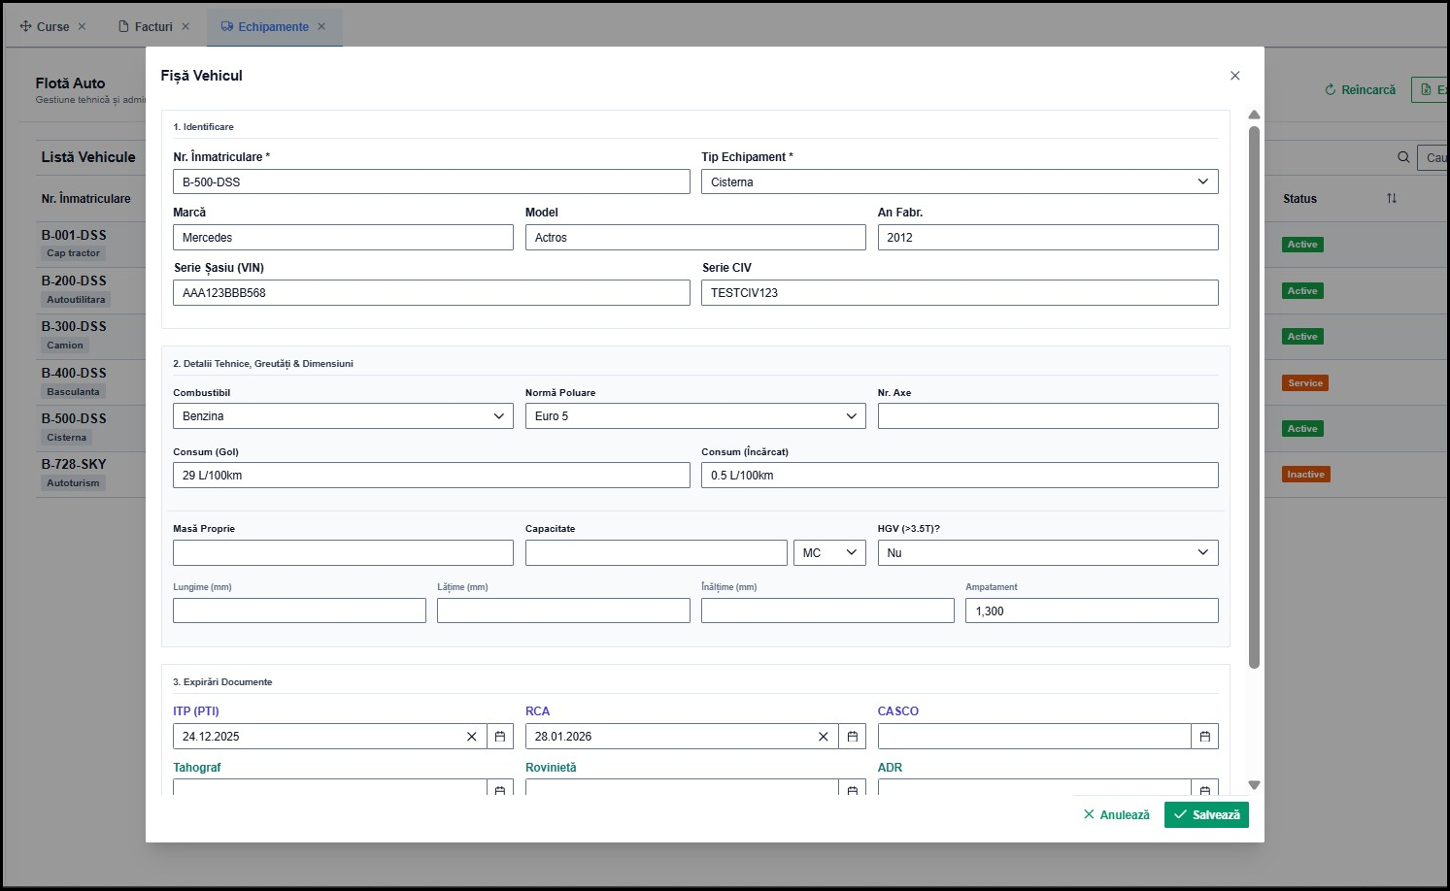The height and width of the screenshot is (891, 1450).
Task: Click the Salvează button
Action: tap(1206, 815)
